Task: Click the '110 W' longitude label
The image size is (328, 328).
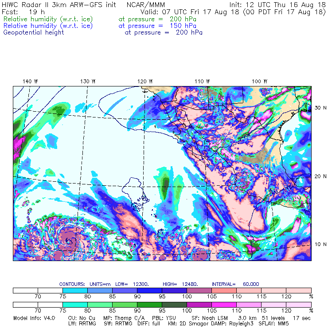Action: [202, 82]
